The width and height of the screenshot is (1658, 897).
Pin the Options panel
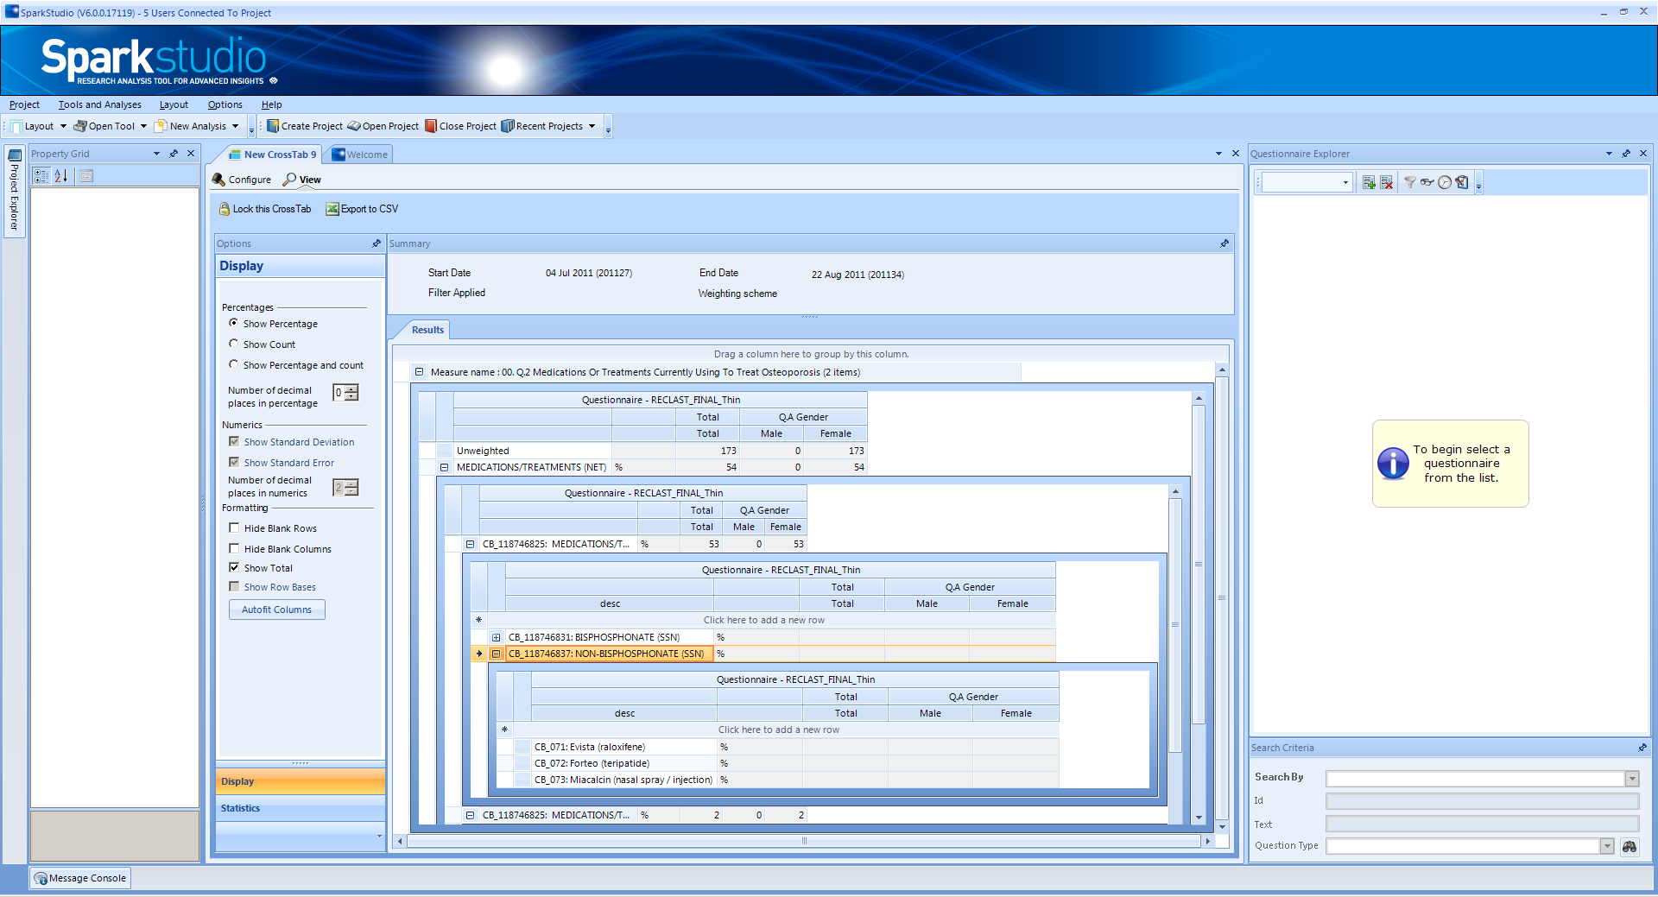377,243
